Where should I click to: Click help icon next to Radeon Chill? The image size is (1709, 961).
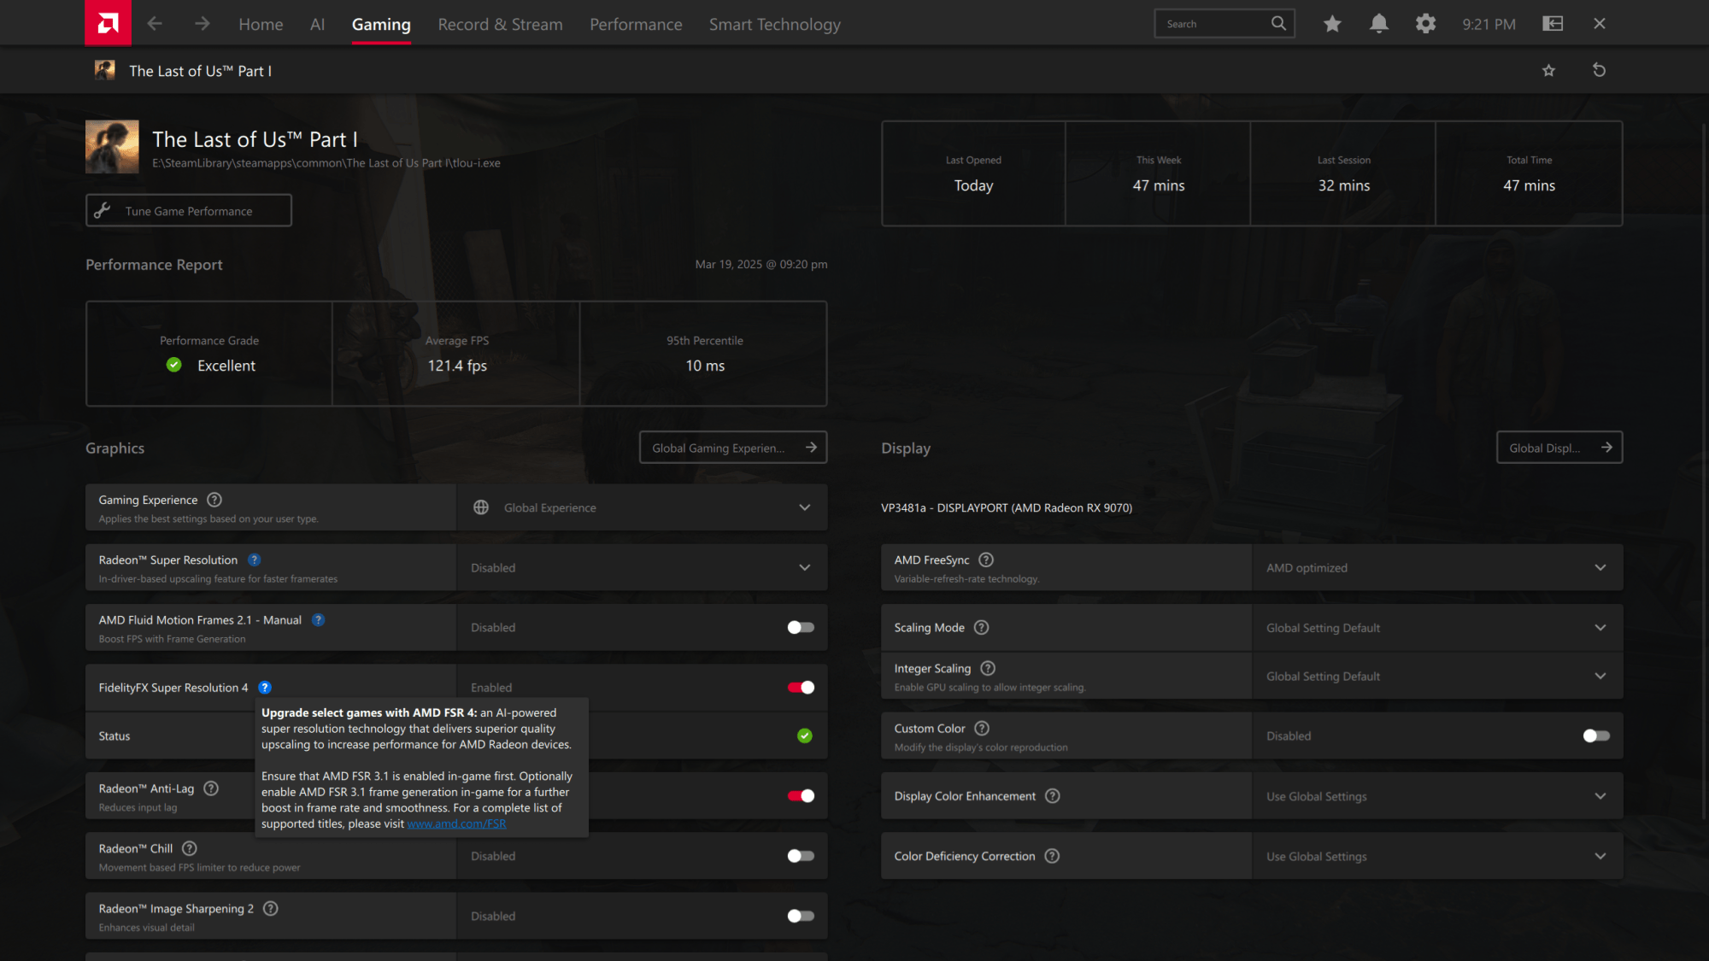[x=190, y=848]
